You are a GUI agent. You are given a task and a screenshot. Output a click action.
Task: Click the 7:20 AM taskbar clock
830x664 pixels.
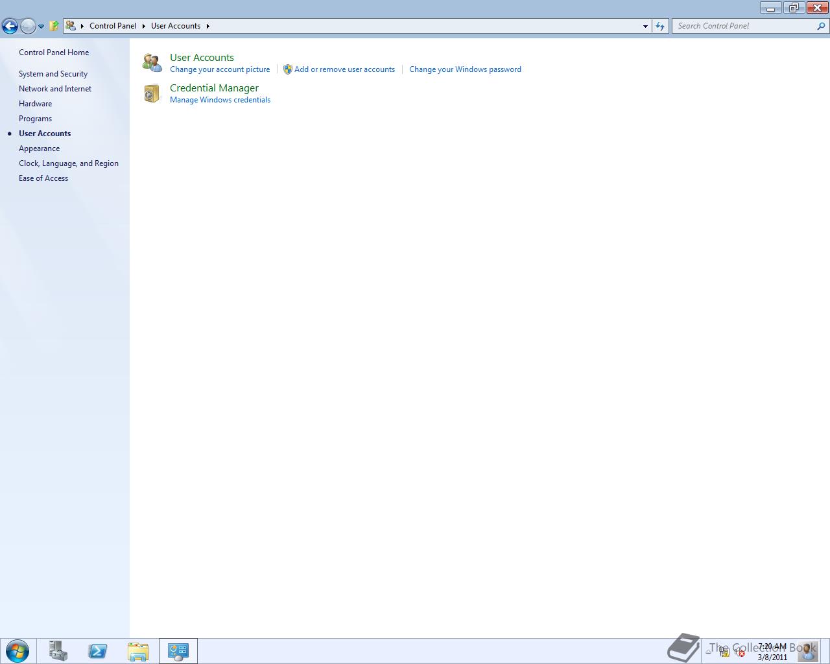772,652
